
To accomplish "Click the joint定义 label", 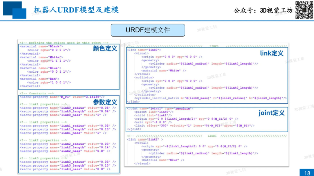I will (271, 113).
